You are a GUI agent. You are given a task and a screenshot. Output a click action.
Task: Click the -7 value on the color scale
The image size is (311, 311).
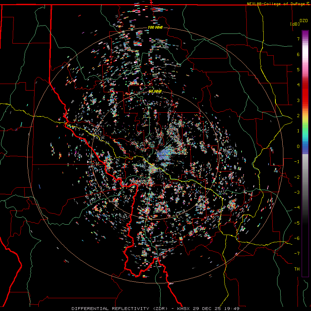(x=297, y=254)
